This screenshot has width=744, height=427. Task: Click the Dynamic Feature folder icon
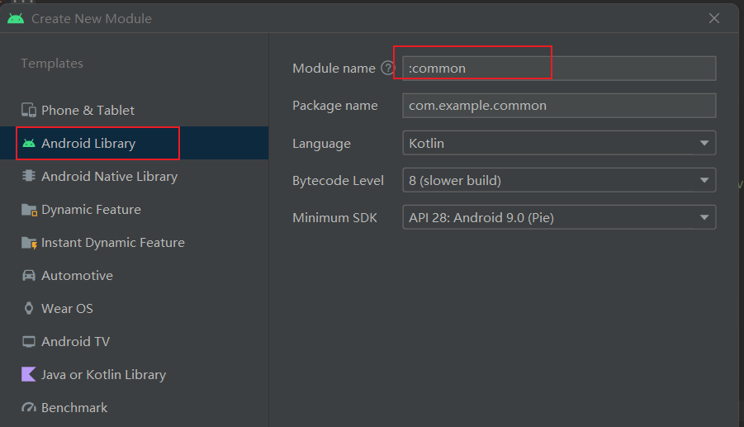(x=29, y=209)
